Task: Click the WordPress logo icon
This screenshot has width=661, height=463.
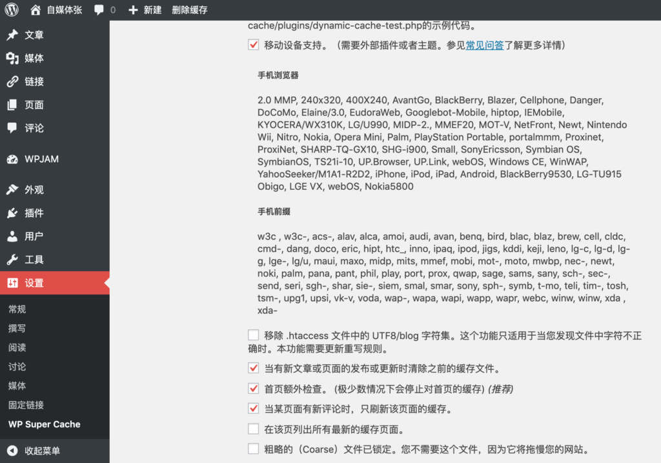Action: [12, 9]
